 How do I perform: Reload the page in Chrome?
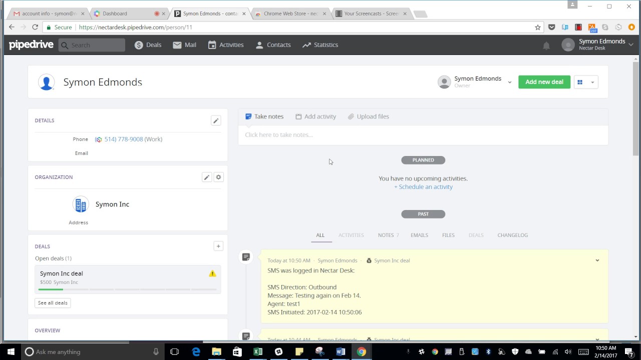[35, 27]
